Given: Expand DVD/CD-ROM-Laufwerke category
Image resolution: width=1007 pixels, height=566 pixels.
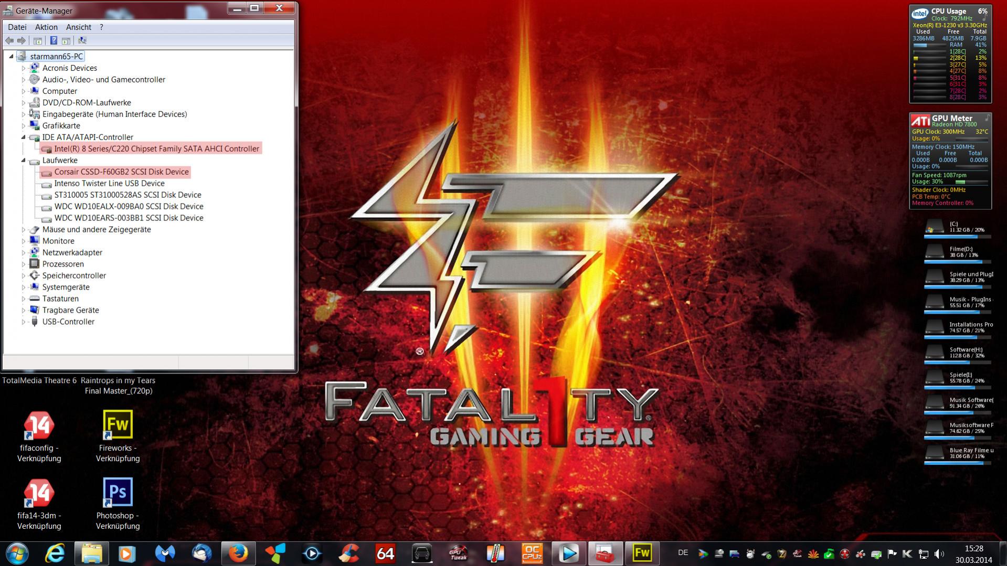Looking at the screenshot, I should click(x=23, y=103).
